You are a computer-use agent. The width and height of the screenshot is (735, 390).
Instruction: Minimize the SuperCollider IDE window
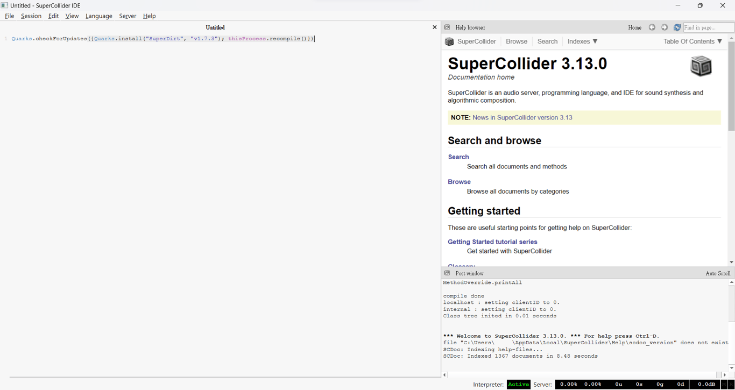click(x=678, y=5)
